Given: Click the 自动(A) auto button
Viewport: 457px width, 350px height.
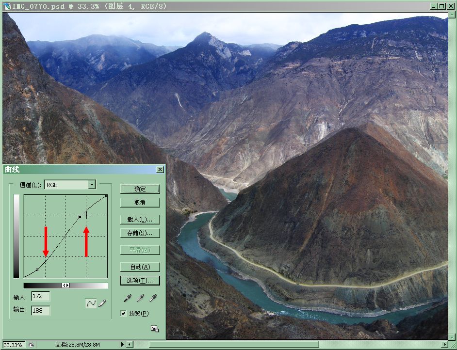Looking at the screenshot, I should pyautogui.click(x=140, y=267).
